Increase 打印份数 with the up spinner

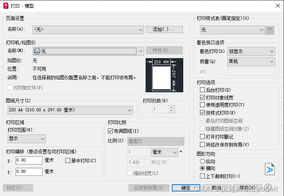(x=171, y=107)
